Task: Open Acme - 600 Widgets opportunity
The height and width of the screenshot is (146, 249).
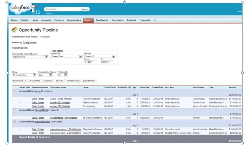Action: [60, 103]
